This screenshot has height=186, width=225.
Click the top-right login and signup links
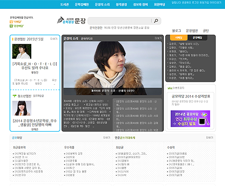point(196,2)
